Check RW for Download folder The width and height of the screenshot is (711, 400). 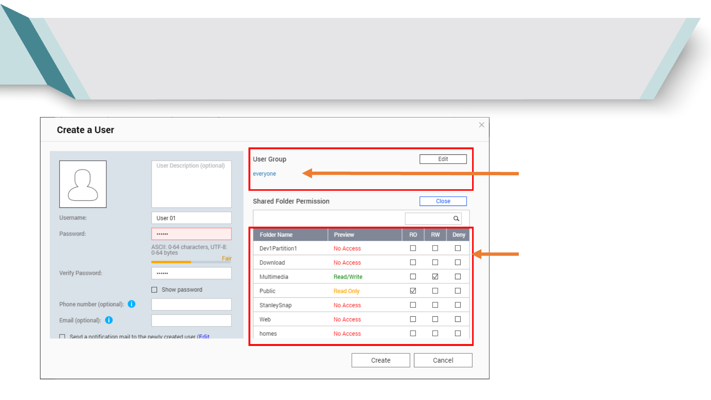tap(435, 262)
